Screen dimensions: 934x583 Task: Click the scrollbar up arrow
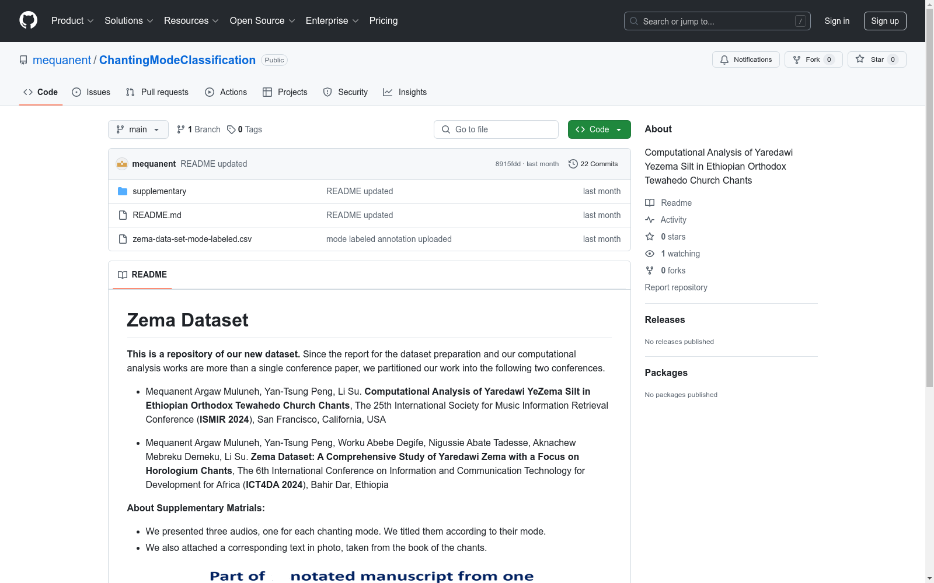coord(929,5)
